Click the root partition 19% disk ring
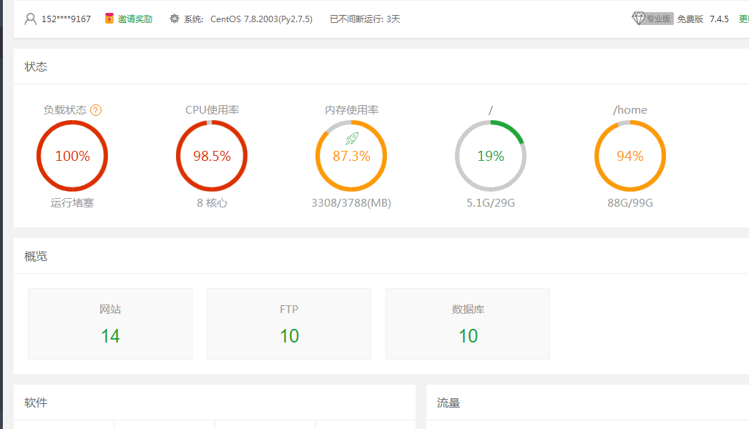Screen dimensions: 749x429 (491, 156)
